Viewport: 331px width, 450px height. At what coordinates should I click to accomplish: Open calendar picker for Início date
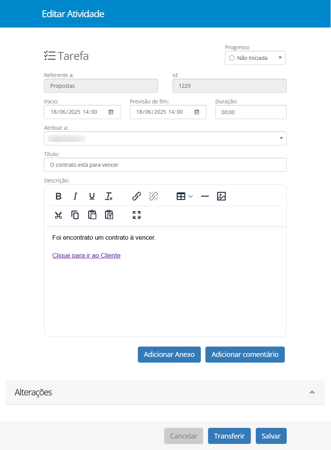click(111, 112)
